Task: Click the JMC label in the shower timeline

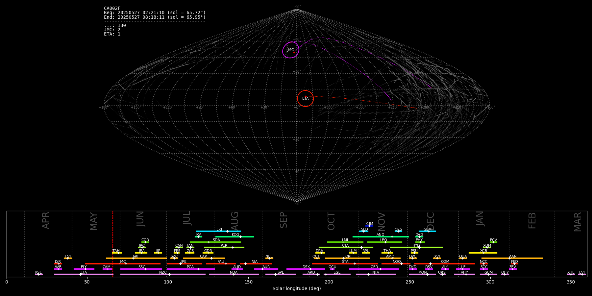Action: pos(123,262)
